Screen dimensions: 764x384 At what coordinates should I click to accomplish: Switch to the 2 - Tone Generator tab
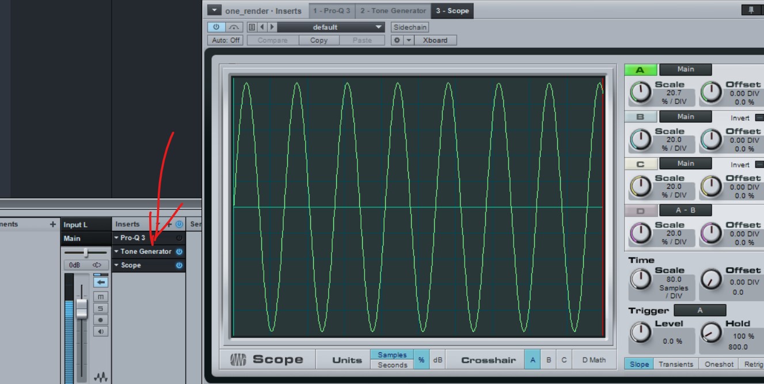coord(393,10)
